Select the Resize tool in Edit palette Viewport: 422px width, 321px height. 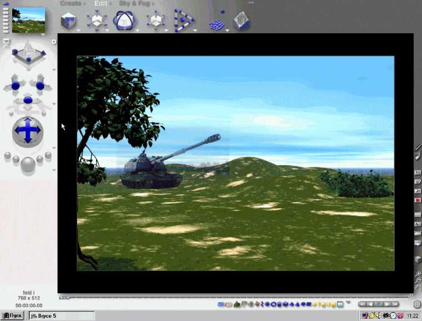click(x=97, y=21)
